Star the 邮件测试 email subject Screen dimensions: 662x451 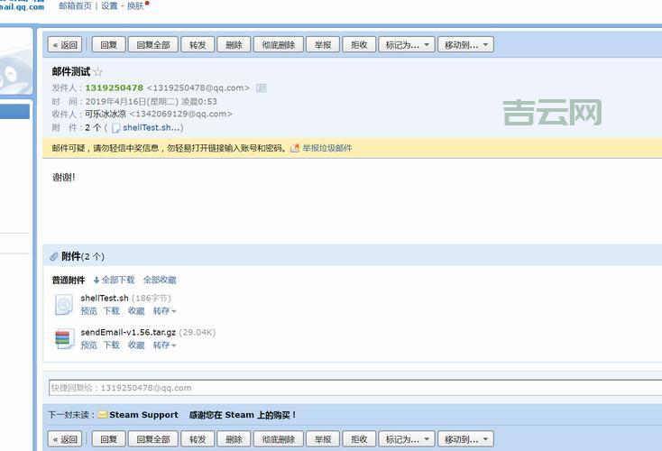coord(98,72)
